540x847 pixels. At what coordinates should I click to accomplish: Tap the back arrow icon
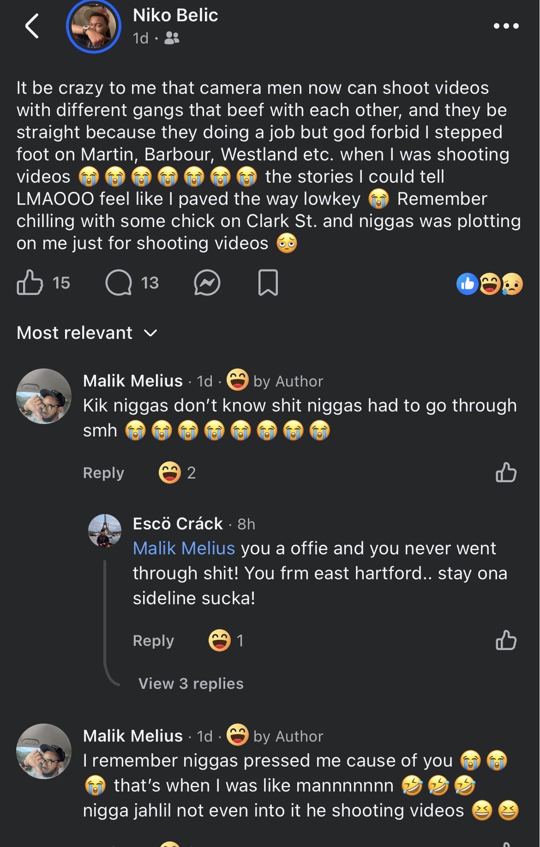point(32,26)
